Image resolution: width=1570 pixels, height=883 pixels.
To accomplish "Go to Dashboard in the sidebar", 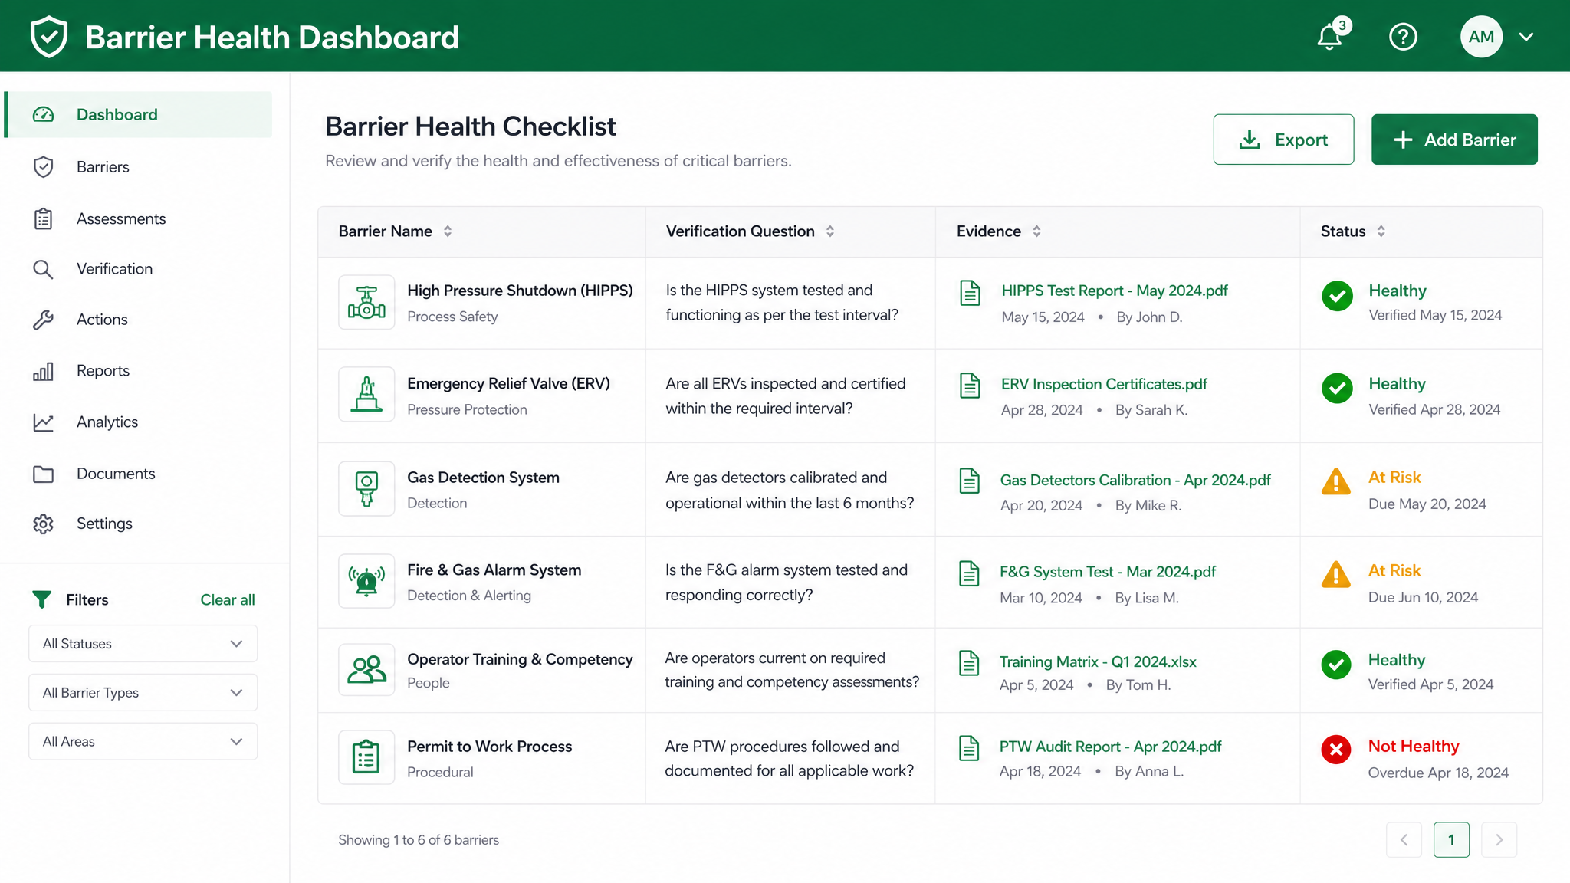I will pyautogui.click(x=138, y=114).
